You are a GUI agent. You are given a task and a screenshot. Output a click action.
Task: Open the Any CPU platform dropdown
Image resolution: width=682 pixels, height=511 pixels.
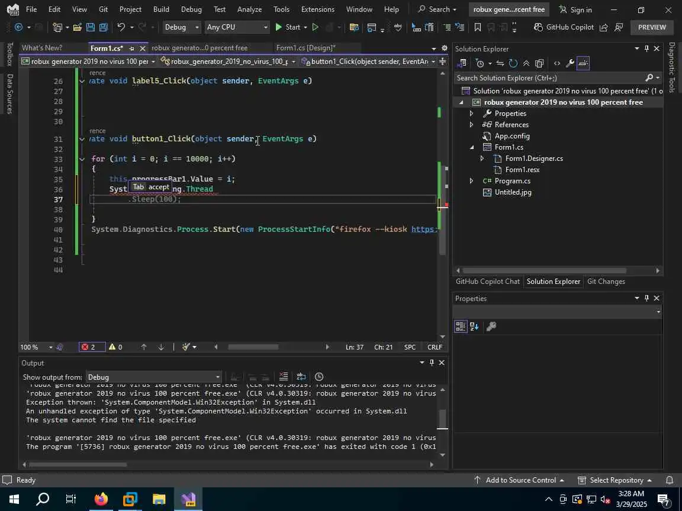[x=237, y=27]
